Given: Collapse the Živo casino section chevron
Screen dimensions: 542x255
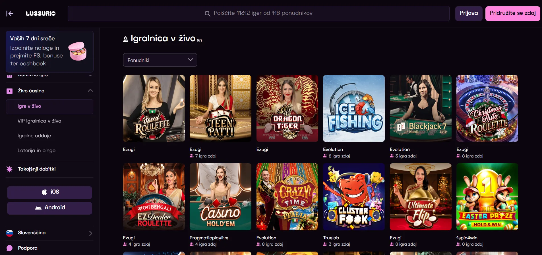Looking at the screenshot, I should coord(90,91).
